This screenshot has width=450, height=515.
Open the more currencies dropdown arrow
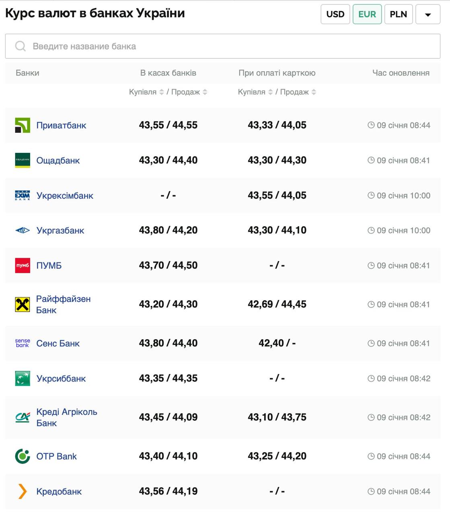coord(427,14)
